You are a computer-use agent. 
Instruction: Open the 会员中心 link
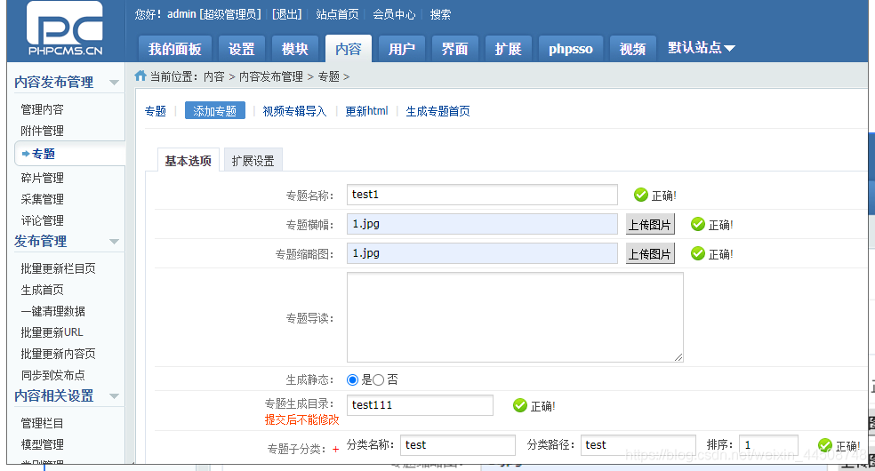tap(394, 14)
